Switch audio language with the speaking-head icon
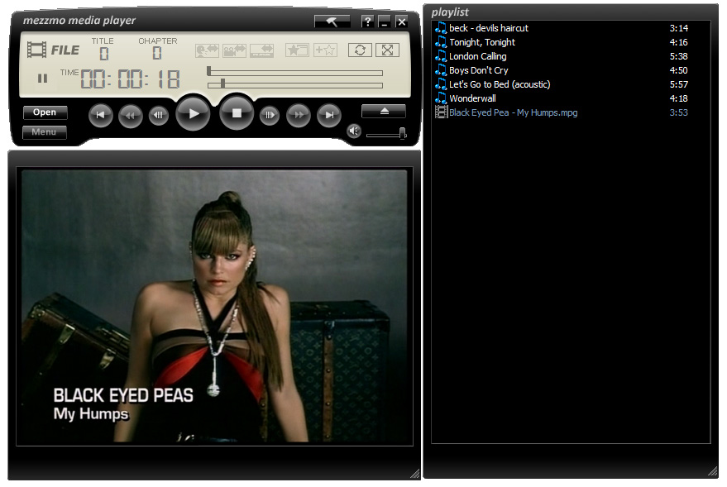The width and height of the screenshot is (727, 487). (207, 50)
